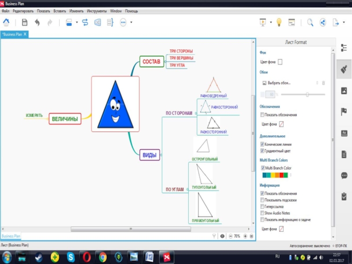The height and width of the screenshot is (264, 352).
Task: Open the Инструменты menu
Action: pyautogui.click(x=96, y=11)
